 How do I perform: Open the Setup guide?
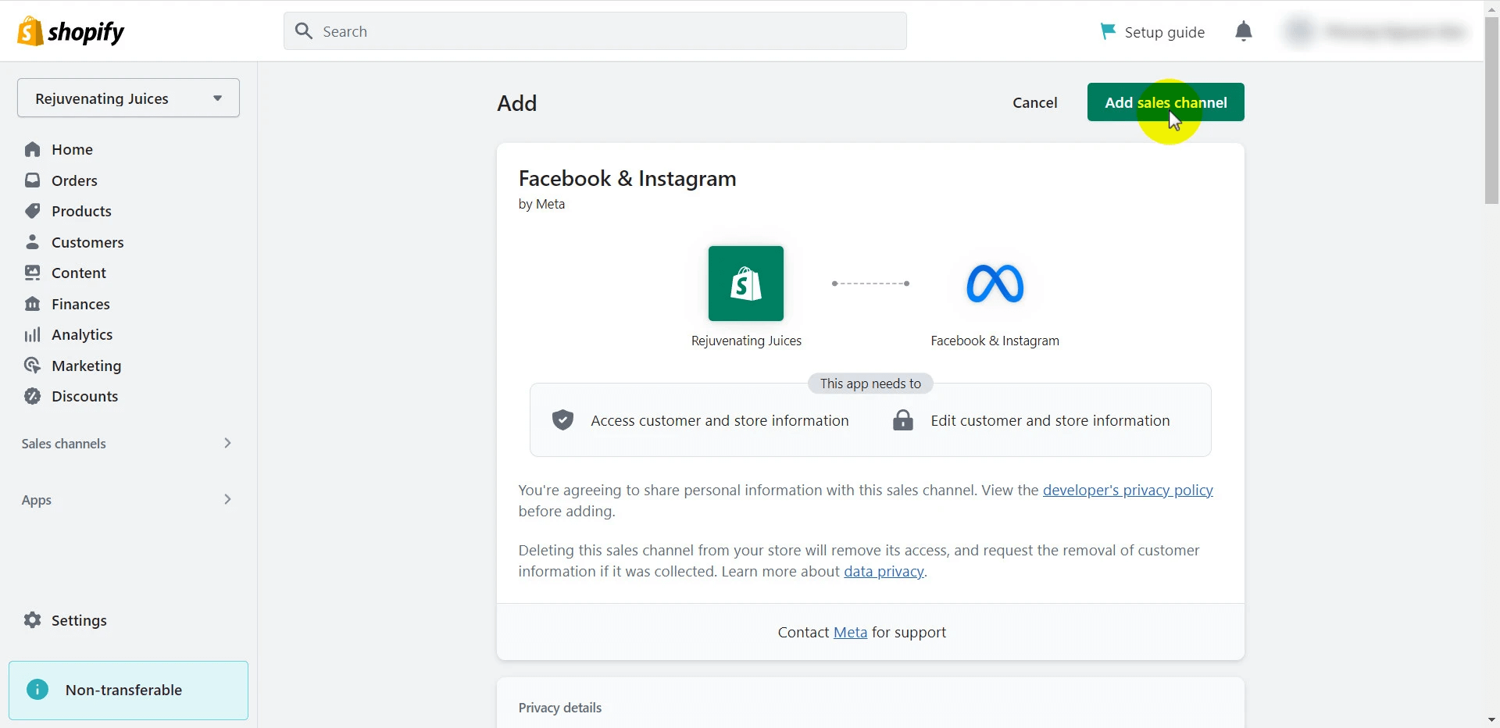coord(1163,32)
